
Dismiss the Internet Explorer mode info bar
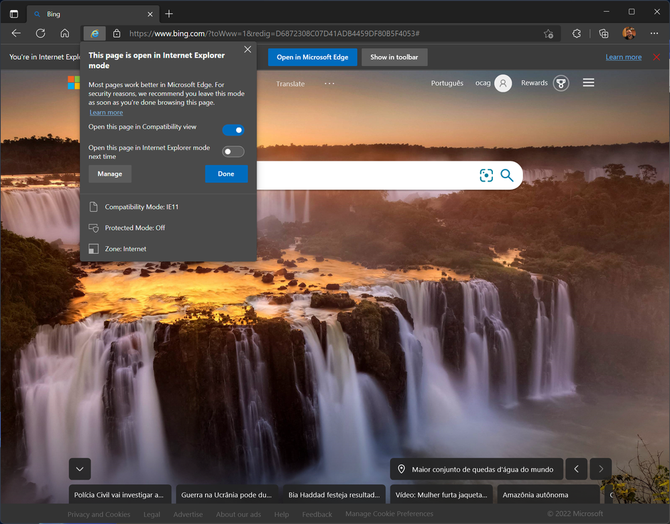(657, 57)
